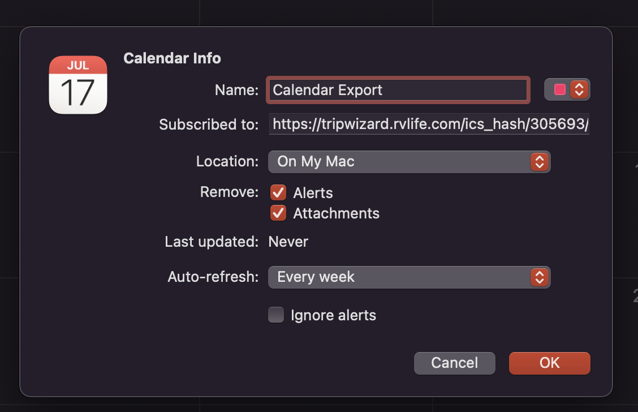This screenshot has height=412, width=638.
Task: Open the color picker up-down arrows
Action: (579, 89)
